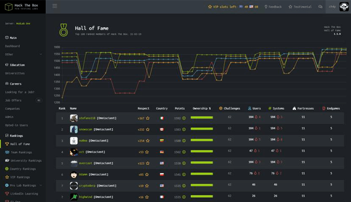Open cryptoderp profile link

click(87, 186)
